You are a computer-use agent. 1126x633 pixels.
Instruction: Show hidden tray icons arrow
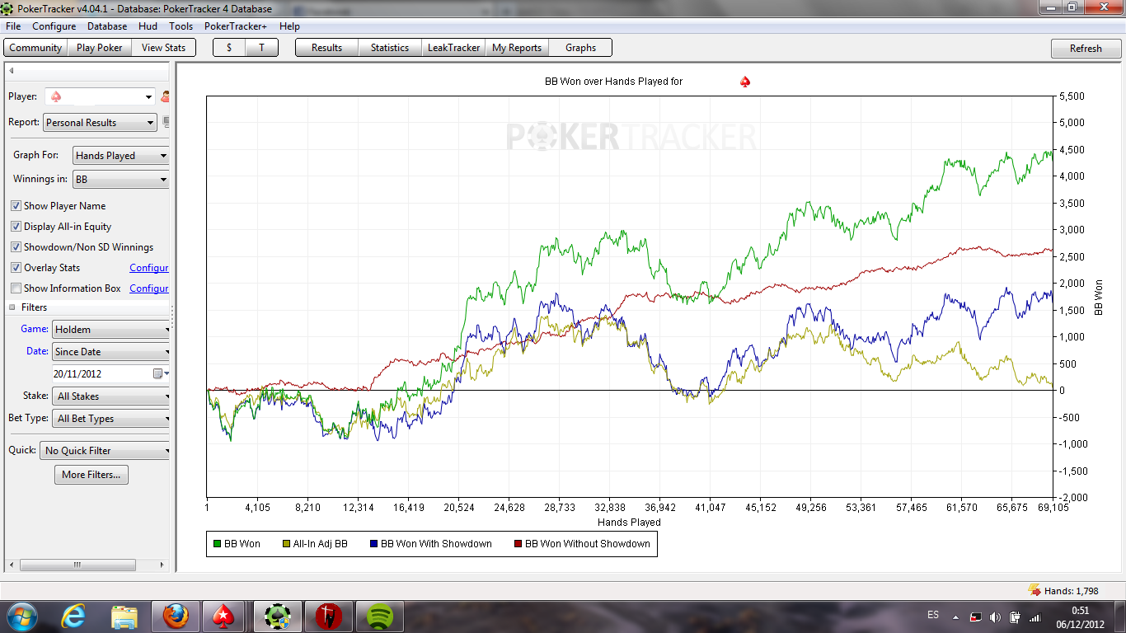[956, 617]
